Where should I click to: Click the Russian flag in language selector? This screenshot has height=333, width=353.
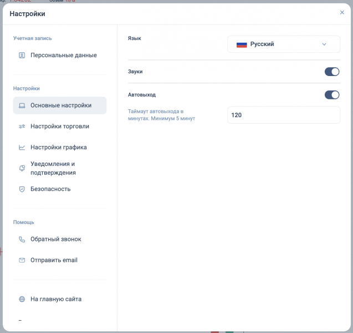pyautogui.click(x=242, y=45)
